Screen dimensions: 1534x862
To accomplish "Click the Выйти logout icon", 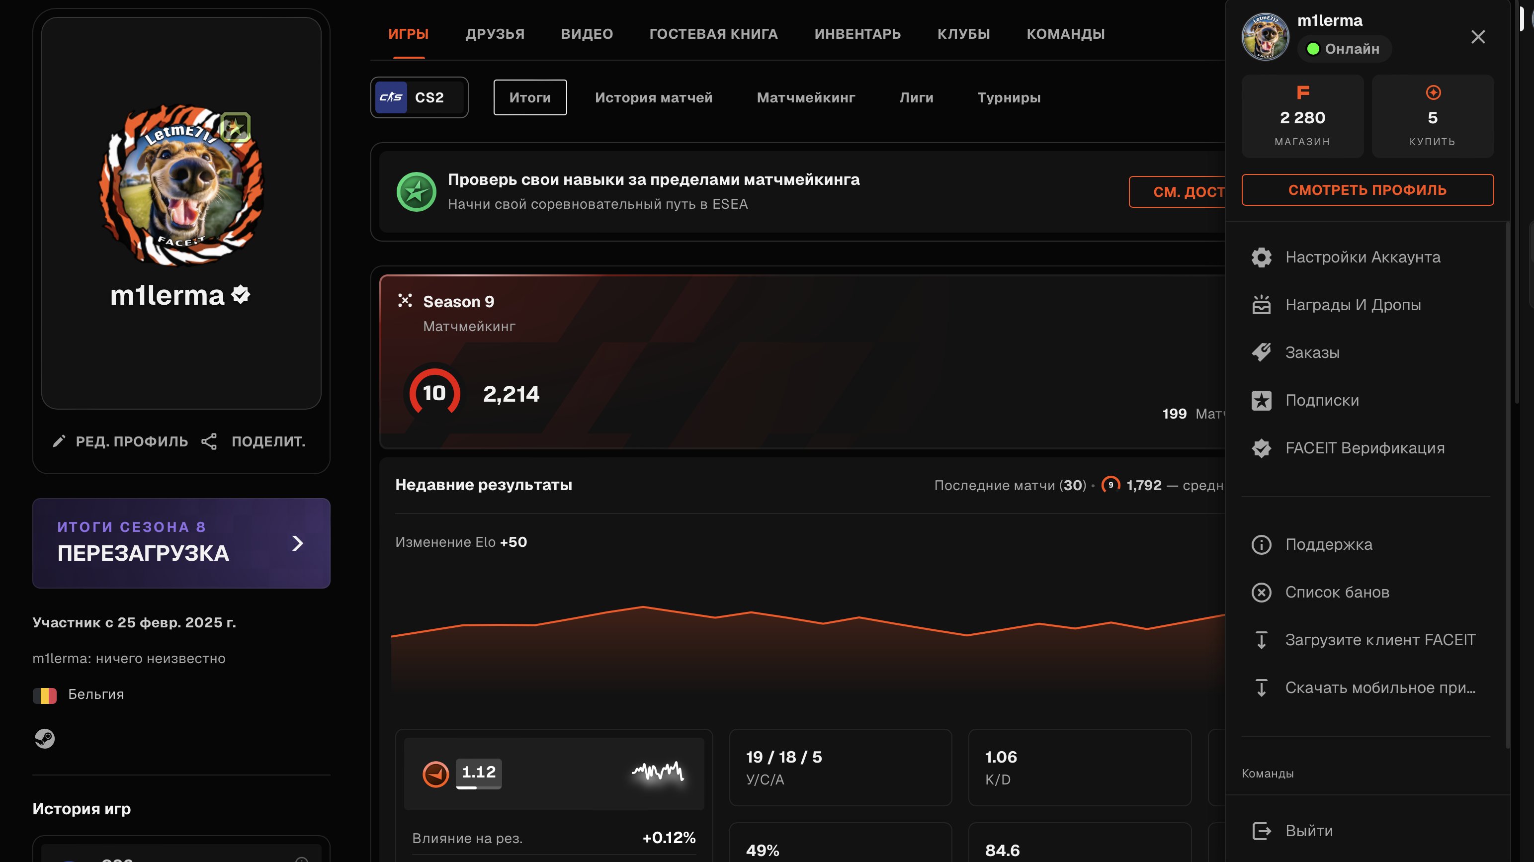I will click(x=1261, y=830).
